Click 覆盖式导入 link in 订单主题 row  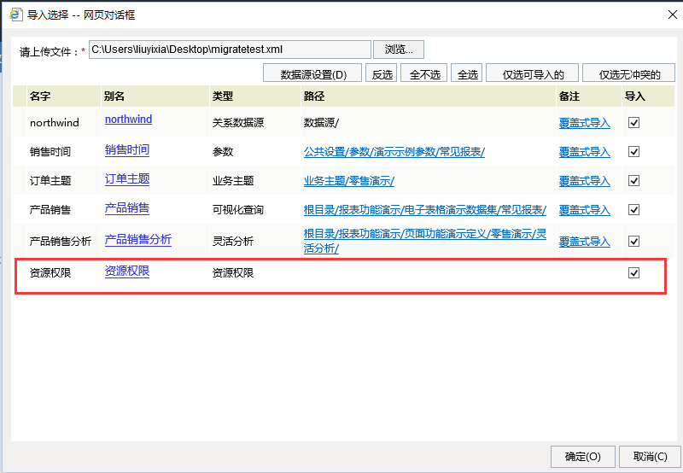point(585,181)
